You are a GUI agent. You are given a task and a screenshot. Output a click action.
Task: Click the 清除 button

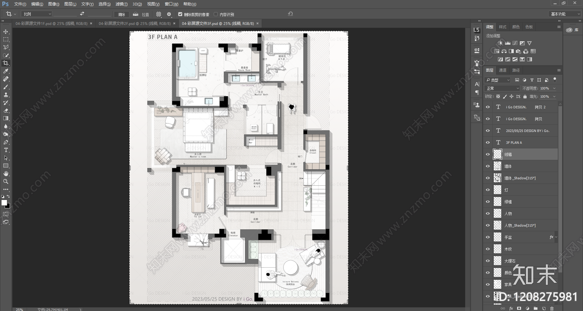pos(121,14)
